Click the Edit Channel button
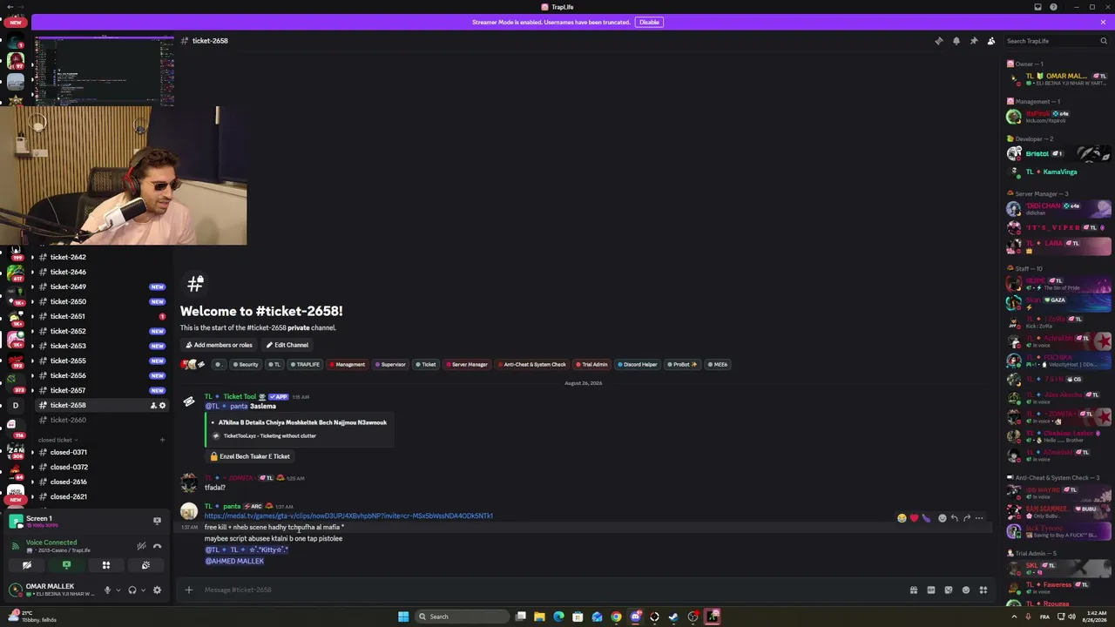This screenshot has width=1115, height=627. click(287, 345)
